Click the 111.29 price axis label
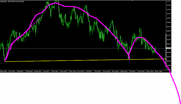This screenshot has width=181, height=104. [169, 14]
